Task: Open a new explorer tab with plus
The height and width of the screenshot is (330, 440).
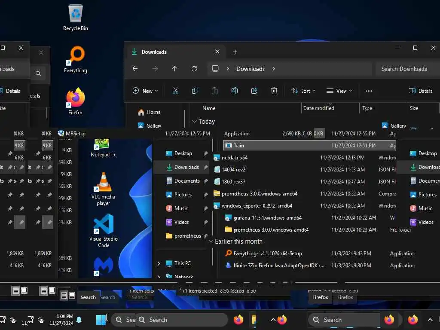Action: tap(235, 52)
